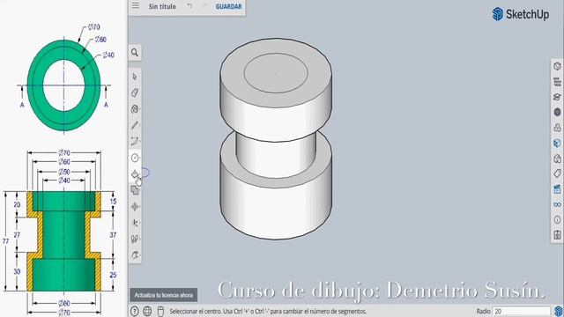Viewport: 564px width, 317px height.
Task: Open the right-panel icon below Components
Action: pyautogui.click(x=557, y=128)
